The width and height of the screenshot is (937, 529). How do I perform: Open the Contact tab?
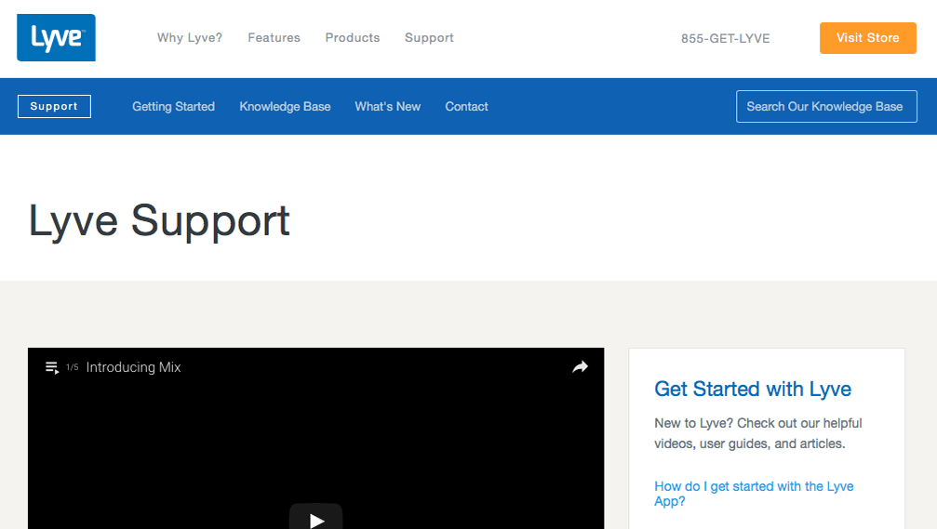tap(467, 106)
